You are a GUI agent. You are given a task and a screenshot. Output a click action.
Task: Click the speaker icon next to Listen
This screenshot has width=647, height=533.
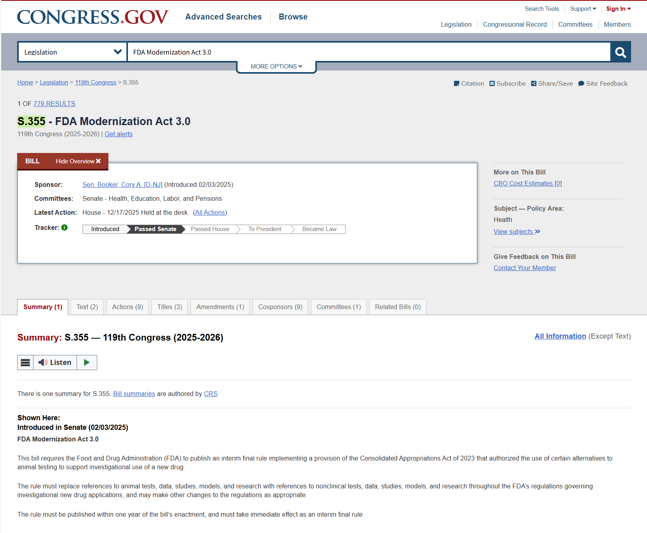tap(43, 363)
